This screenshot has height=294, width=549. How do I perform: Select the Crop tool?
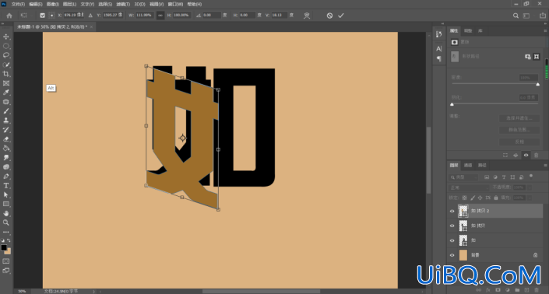(x=6, y=74)
